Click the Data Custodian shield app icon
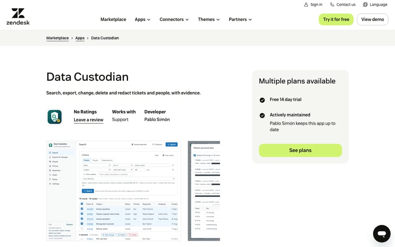 [55, 117]
